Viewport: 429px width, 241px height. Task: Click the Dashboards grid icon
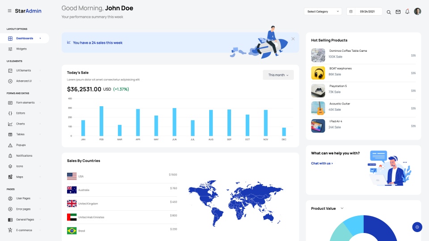pyautogui.click(x=10, y=38)
